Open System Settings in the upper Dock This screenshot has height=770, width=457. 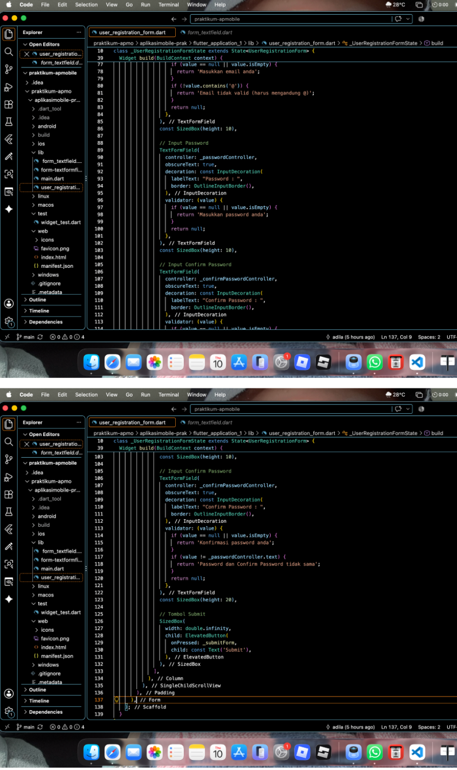(x=281, y=363)
